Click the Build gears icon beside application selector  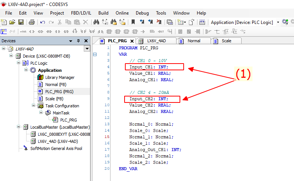(285, 22)
